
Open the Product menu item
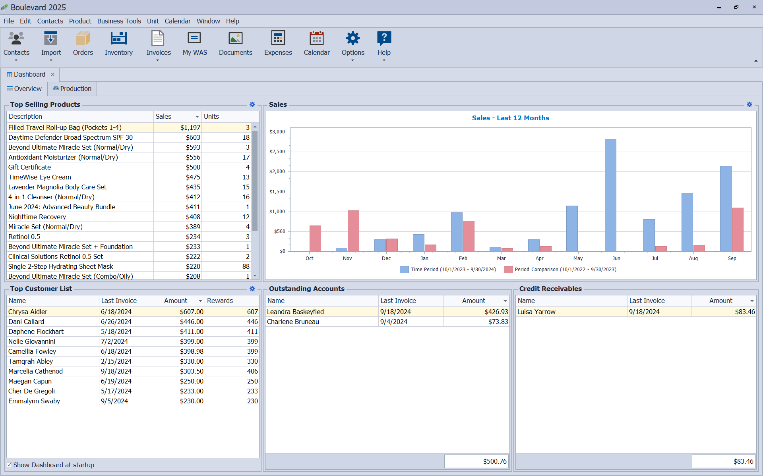coord(79,20)
